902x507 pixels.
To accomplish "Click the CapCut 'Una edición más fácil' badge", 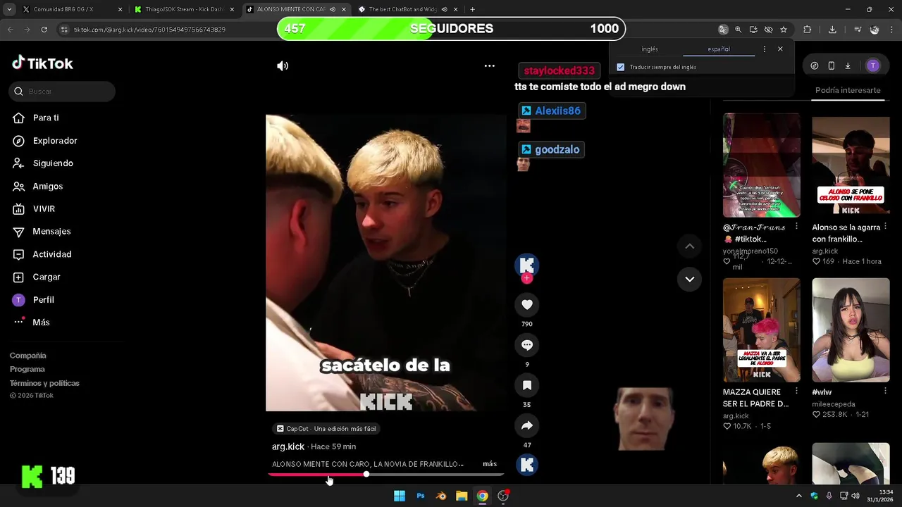I will [x=326, y=429].
